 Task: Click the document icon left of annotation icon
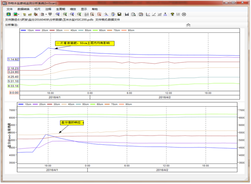42,14
